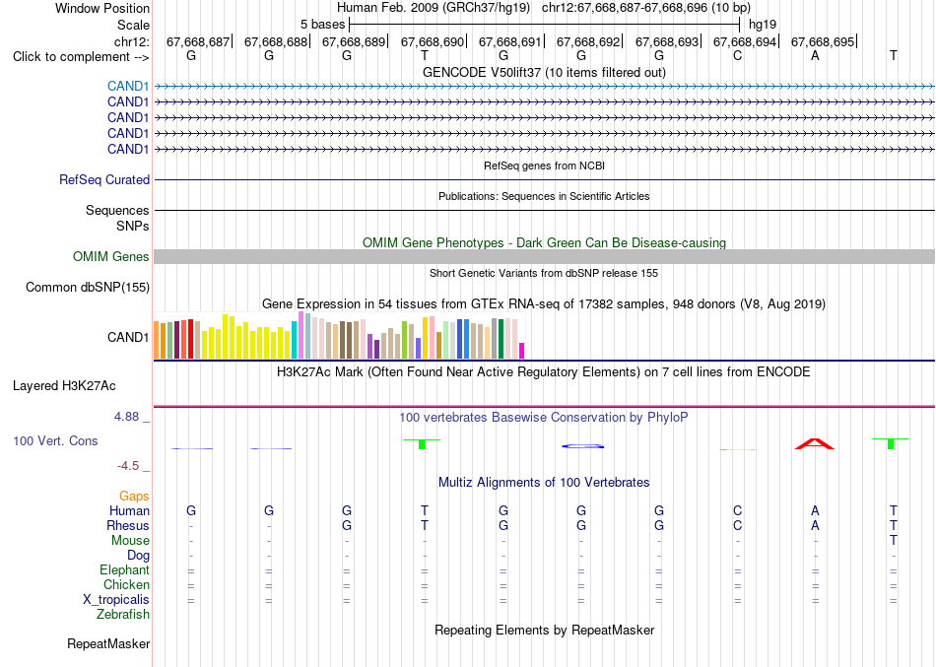This screenshot has width=936, height=667.
Task: Click the 'Click to complement -->' label
Action: click(x=81, y=57)
